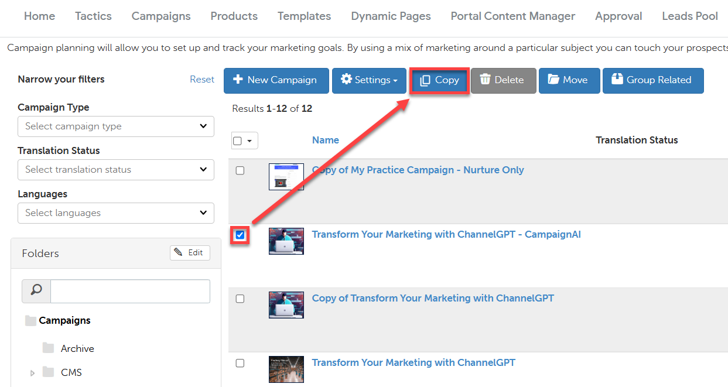Check the last Transform Your Marketing with ChannelGPT checkbox
This screenshot has width=728, height=387.
pyautogui.click(x=240, y=363)
